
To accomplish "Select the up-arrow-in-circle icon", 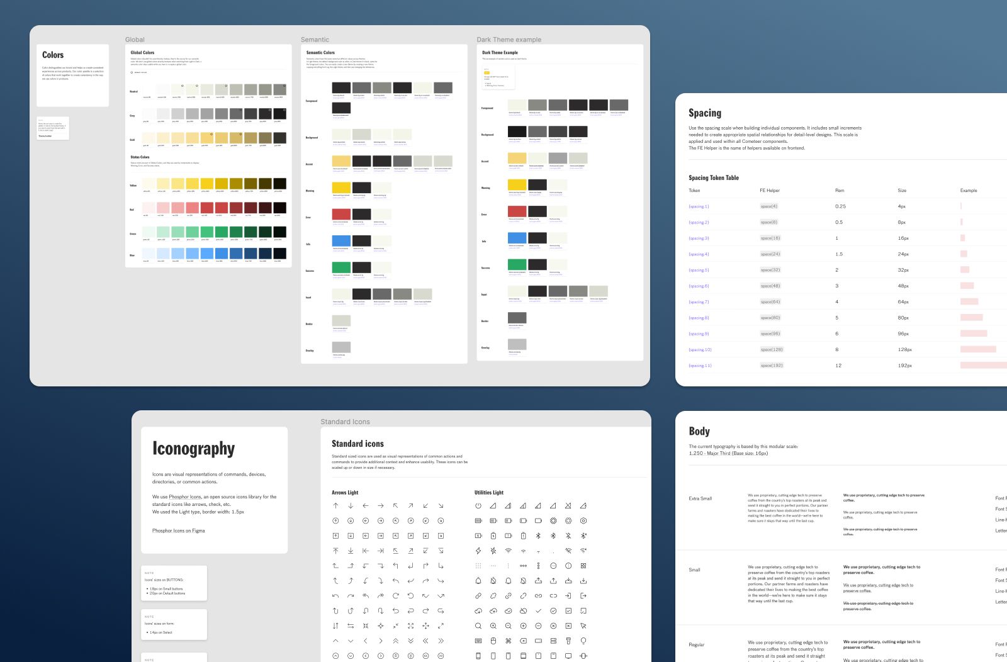I will [335, 520].
